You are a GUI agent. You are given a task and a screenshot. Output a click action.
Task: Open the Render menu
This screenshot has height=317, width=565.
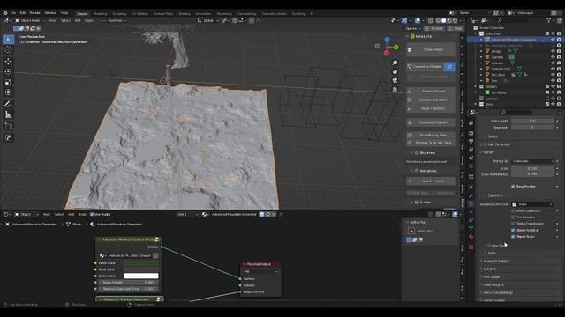pyautogui.click(x=35, y=13)
